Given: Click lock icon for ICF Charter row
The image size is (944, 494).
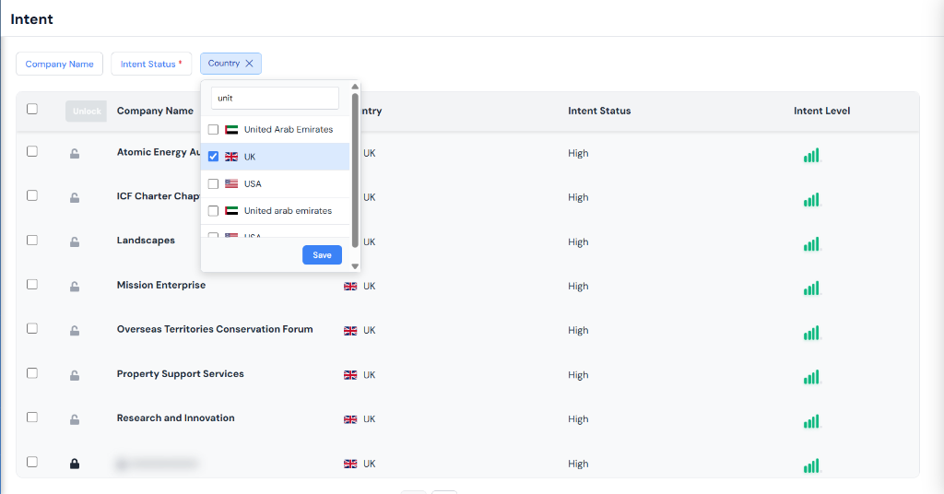Looking at the screenshot, I should 75,197.
